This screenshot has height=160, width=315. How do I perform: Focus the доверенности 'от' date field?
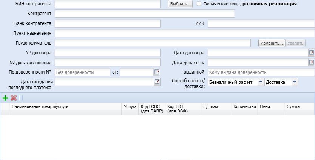(137, 72)
